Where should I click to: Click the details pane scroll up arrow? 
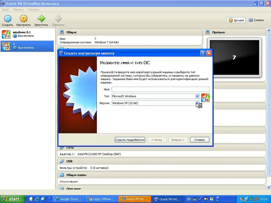coord(269,31)
